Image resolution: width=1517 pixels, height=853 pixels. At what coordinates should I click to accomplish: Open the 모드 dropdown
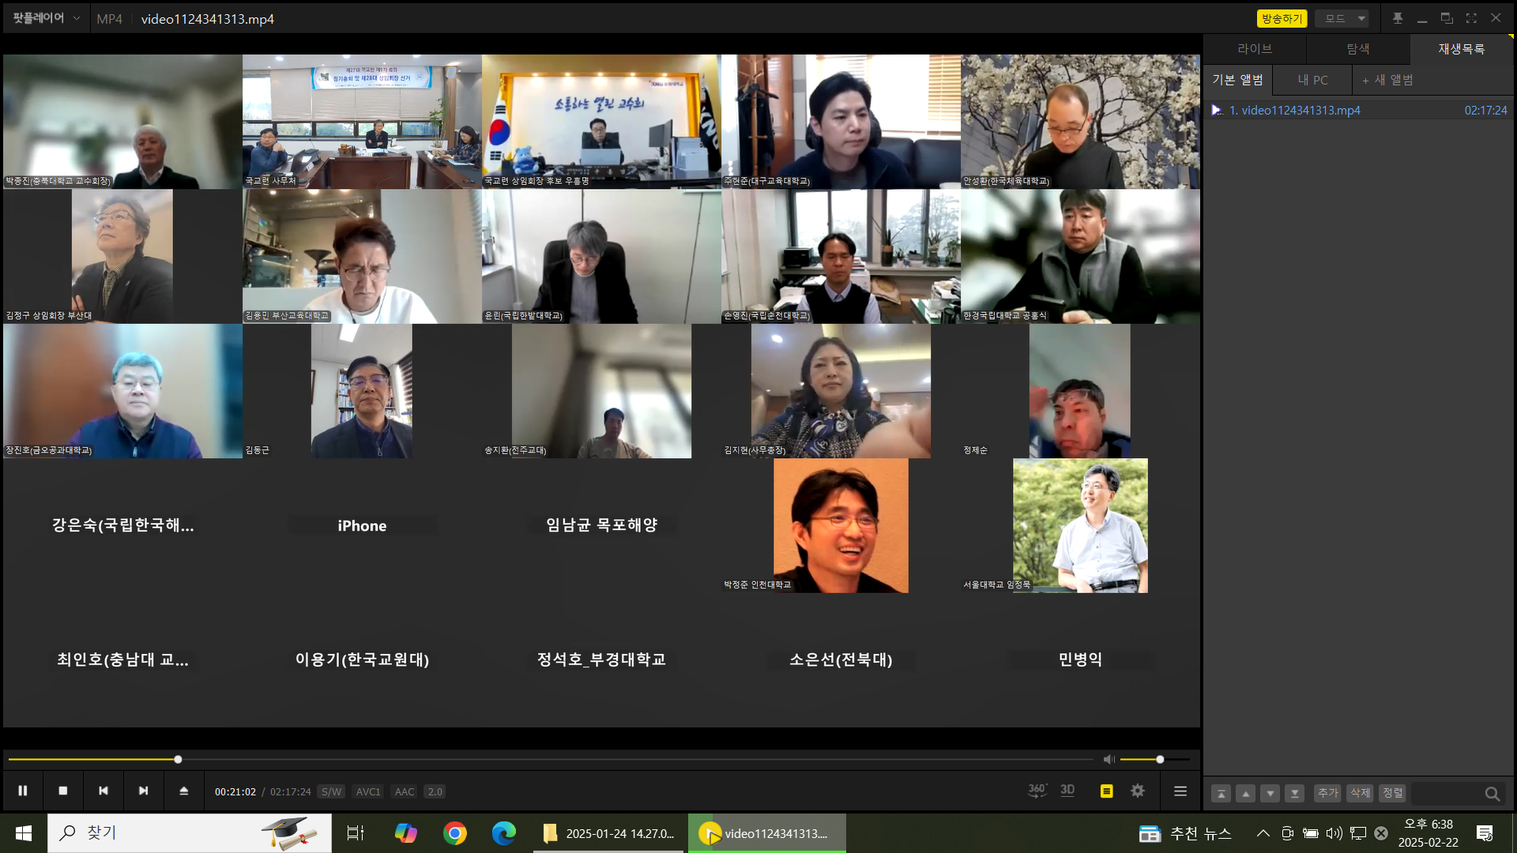pyautogui.click(x=1342, y=18)
